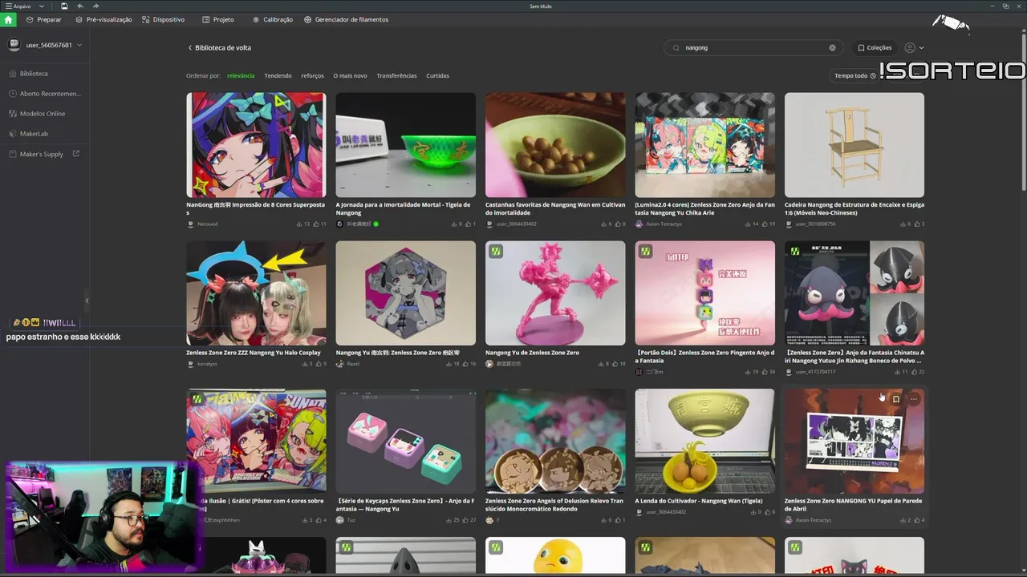This screenshot has width=1027, height=577.
Task: Sort results by Tendendo
Action: point(278,76)
